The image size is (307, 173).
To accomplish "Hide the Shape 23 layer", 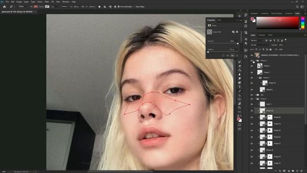I will (x=252, y=130).
